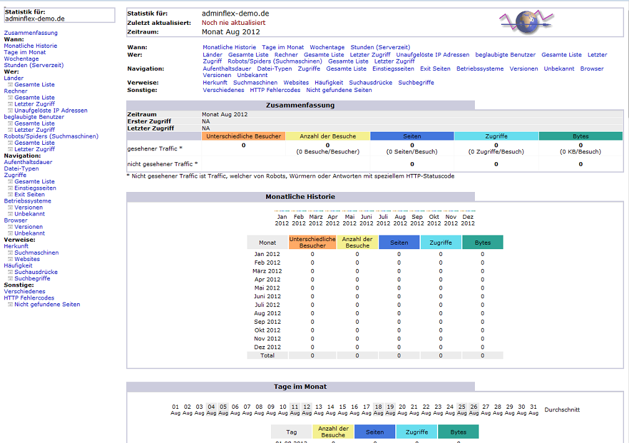Click the icon beside Unbekannt under sidebar Browser

point(11,233)
